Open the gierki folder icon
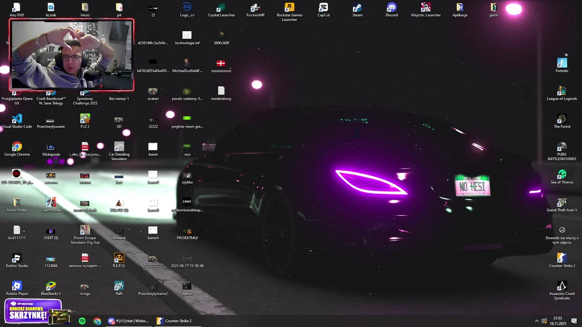 pos(494,10)
